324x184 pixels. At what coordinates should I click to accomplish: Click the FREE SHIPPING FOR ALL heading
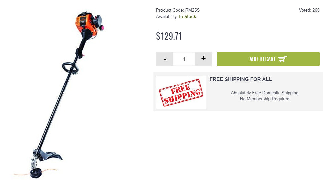pos(241,79)
